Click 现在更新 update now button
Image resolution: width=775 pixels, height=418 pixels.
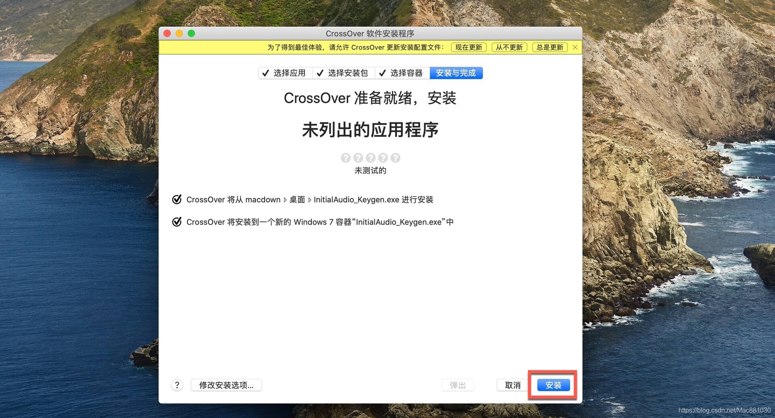[469, 47]
